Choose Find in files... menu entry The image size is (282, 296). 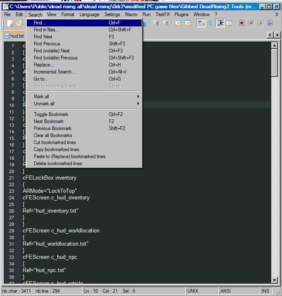pyautogui.click(x=84, y=30)
